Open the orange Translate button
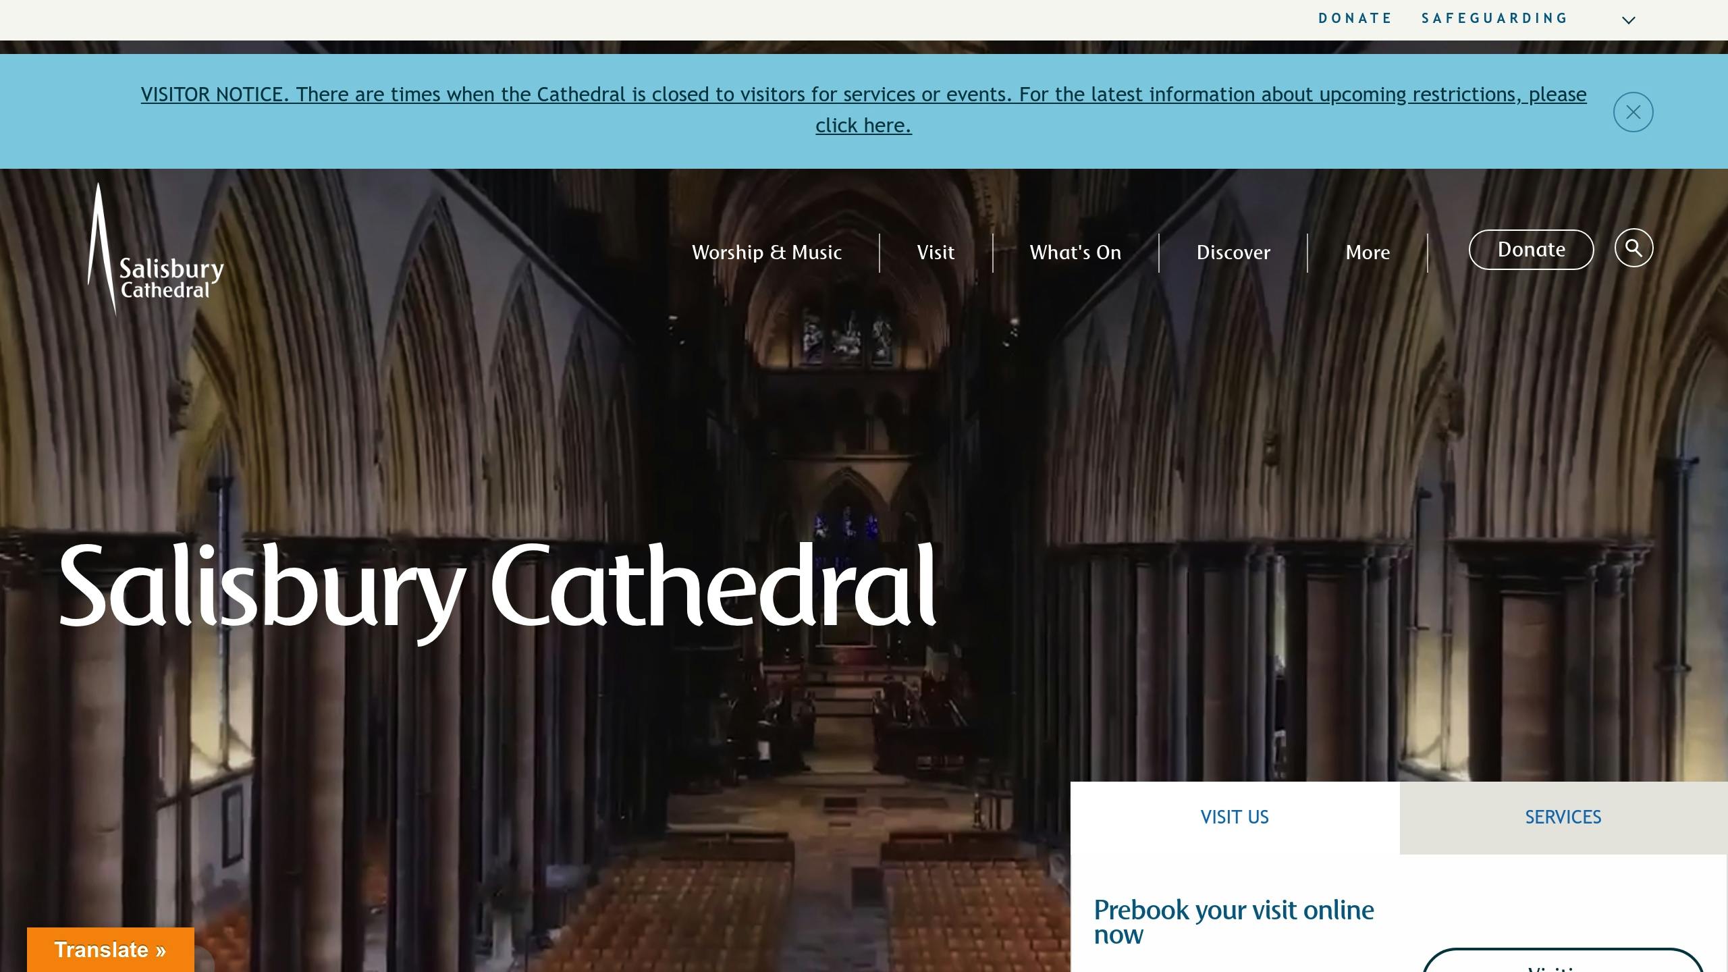This screenshot has height=972, width=1728. pyautogui.click(x=111, y=950)
